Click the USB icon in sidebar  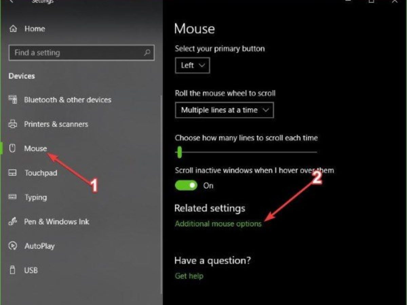tap(13, 270)
